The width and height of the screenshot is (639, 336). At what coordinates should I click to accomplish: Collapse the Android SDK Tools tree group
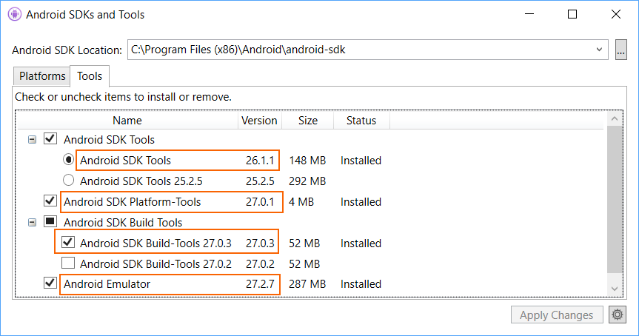pyautogui.click(x=32, y=140)
